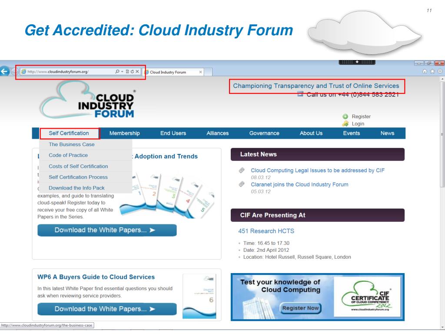Click the favorites star icon
445x334 pixels.
click(432, 71)
